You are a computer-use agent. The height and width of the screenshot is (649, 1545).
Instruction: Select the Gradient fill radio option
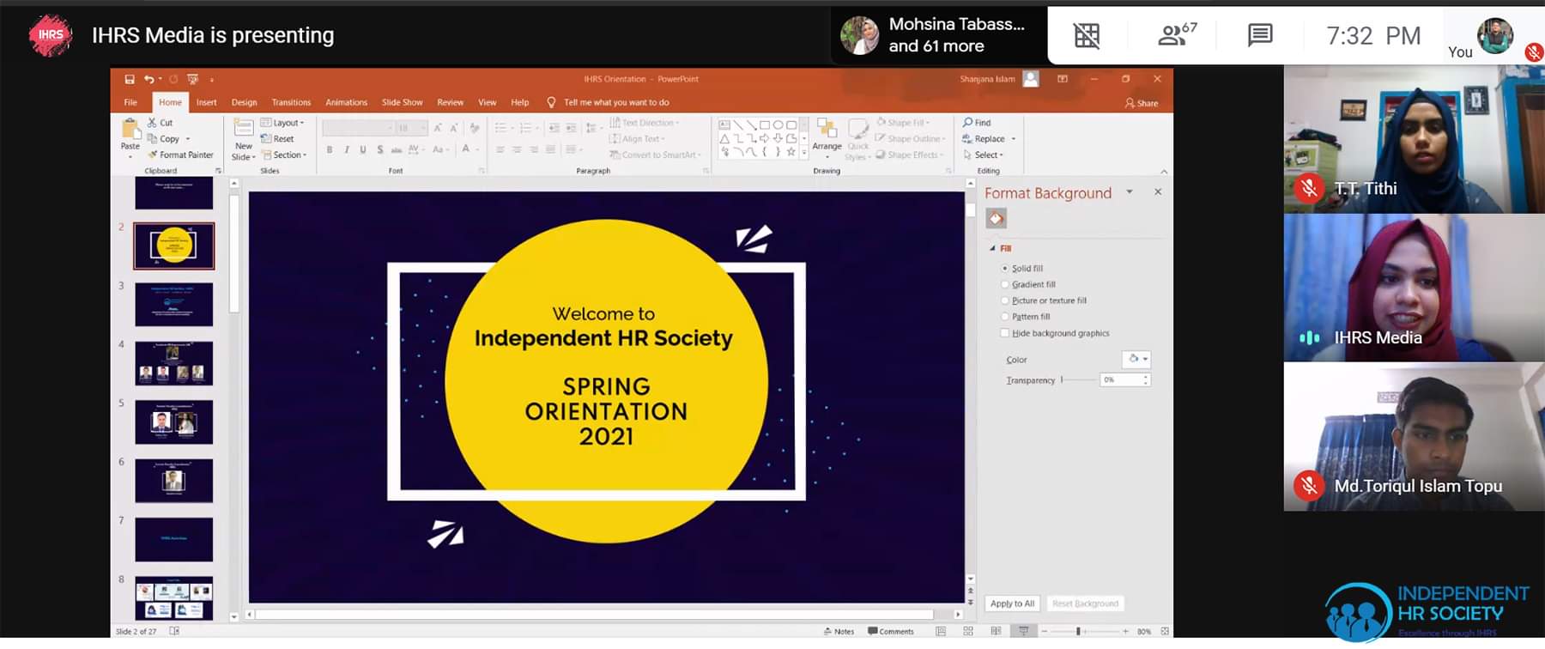1005,284
